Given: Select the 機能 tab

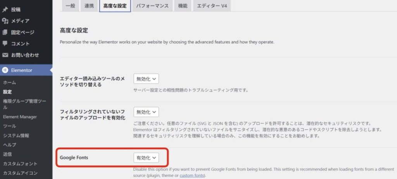Looking at the screenshot, I should 182,6.
